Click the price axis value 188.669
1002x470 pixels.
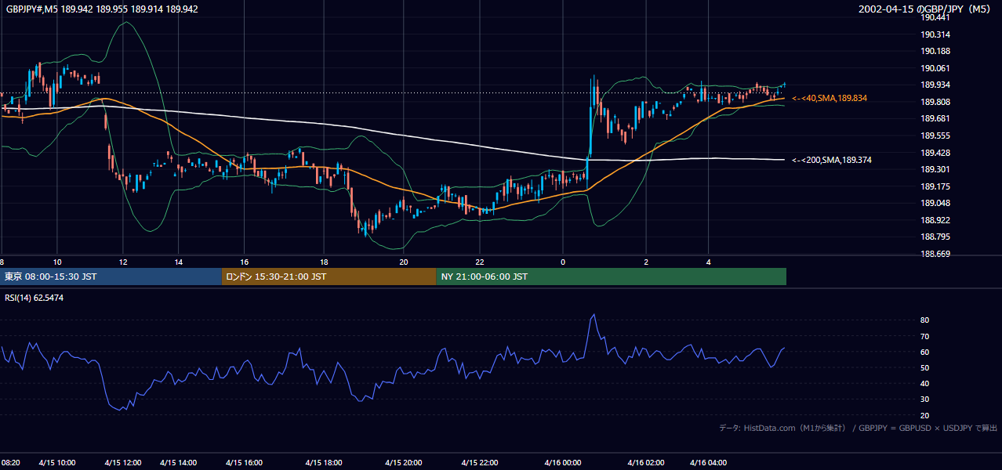[937, 254]
